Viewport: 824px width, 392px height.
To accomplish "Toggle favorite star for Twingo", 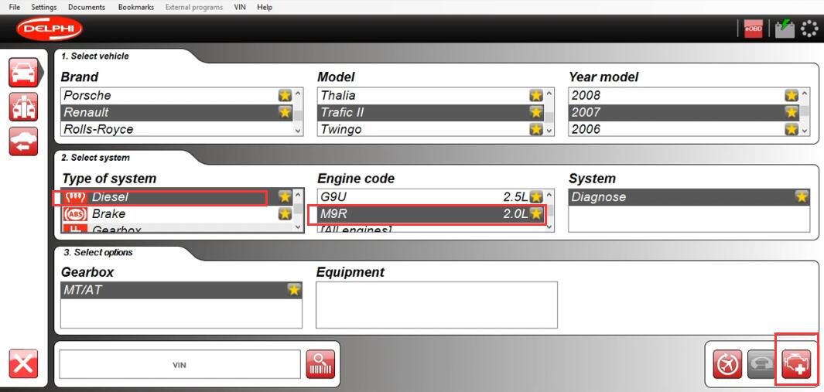I will [x=536, y=129].
